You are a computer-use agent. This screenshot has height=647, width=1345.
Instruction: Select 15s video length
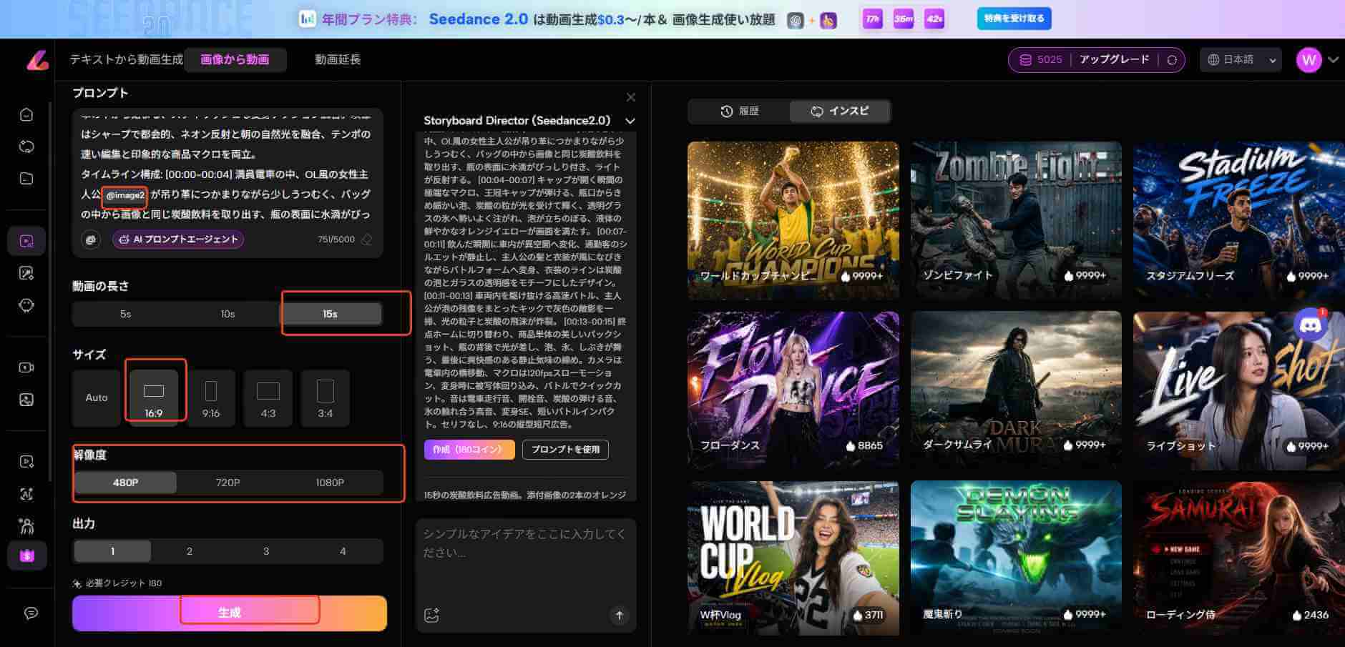pyautogui.click(x=330, y=314)
